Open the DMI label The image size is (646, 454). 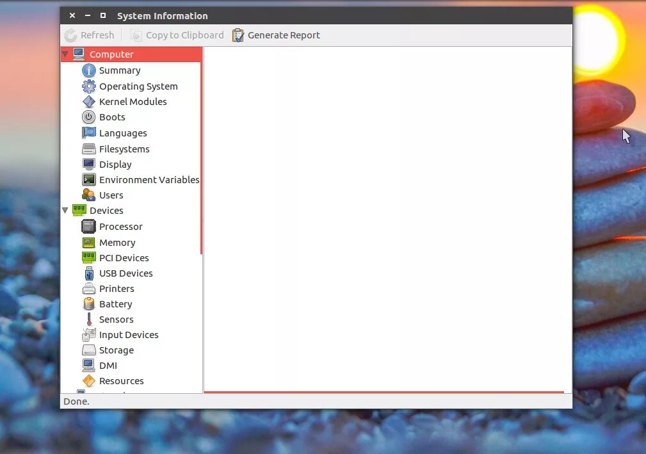pos(108,366)
